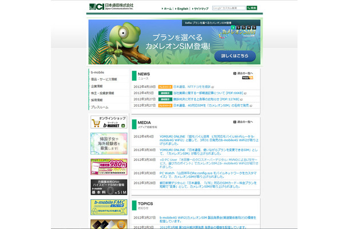Click orange tag on カメレオンSIM news row

click(x=165, y=105)
